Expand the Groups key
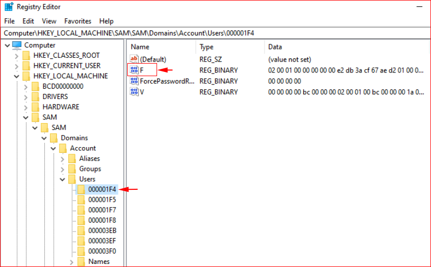This screenshot has width=431, height=267. pos(63,169)
